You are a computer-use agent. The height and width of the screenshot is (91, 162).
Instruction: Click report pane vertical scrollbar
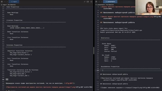94,51
